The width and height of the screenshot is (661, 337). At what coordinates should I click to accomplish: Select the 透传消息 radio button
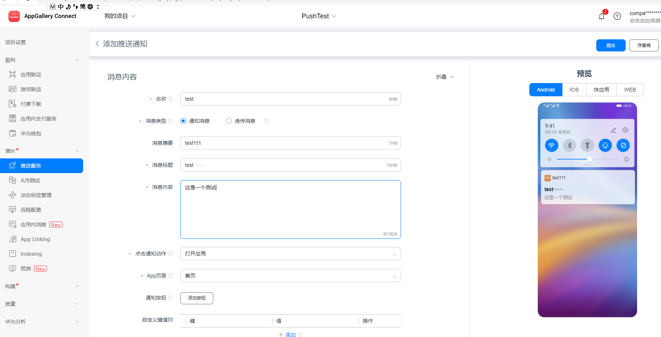click(229, 121)
